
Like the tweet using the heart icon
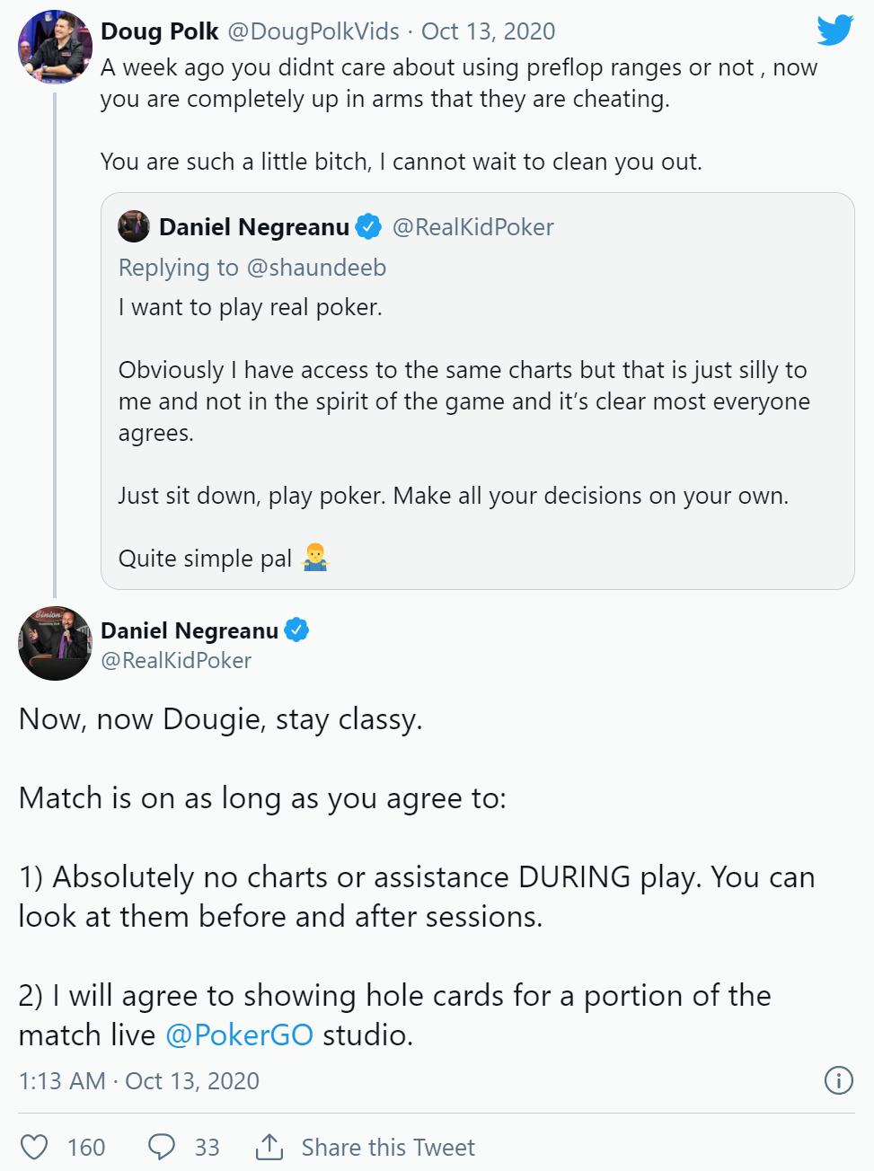tap(34, 1147)
